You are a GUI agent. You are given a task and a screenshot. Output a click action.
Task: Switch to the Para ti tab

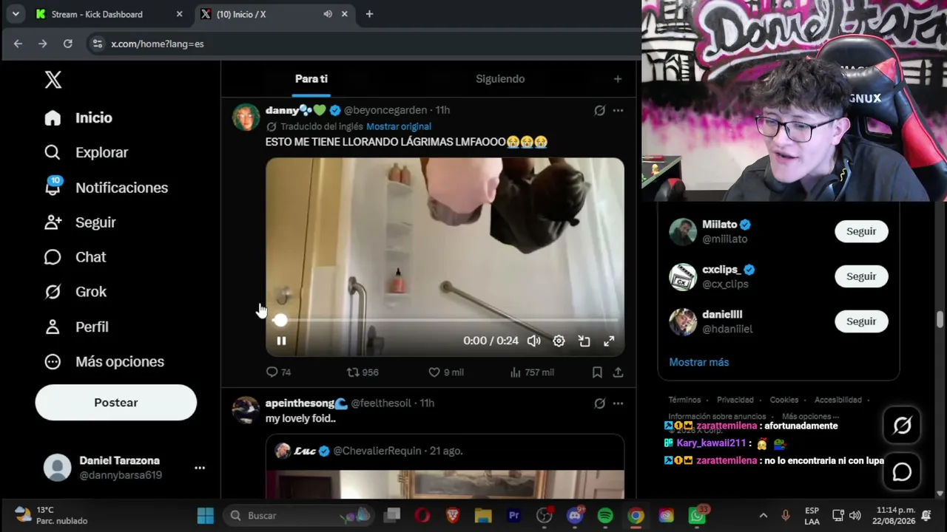311,79
